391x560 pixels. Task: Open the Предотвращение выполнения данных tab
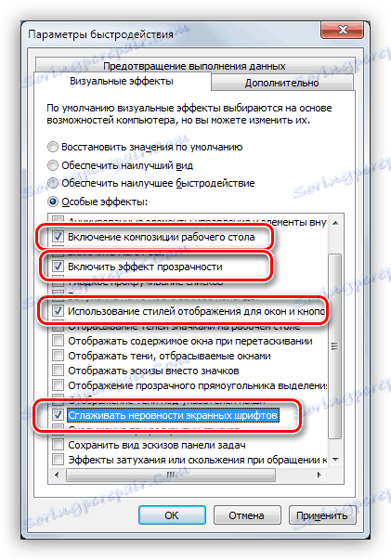(194, 66)
